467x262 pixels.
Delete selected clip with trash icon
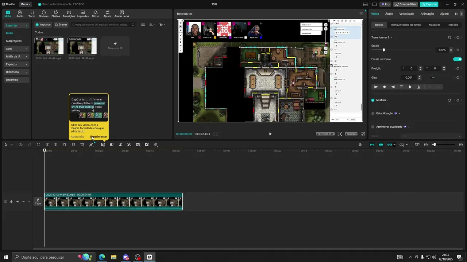65,144
